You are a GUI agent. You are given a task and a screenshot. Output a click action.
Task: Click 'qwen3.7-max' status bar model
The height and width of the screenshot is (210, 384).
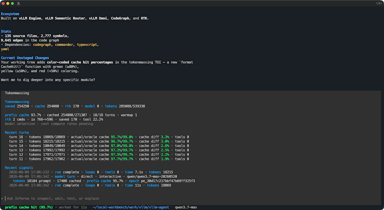pos(186,207)
